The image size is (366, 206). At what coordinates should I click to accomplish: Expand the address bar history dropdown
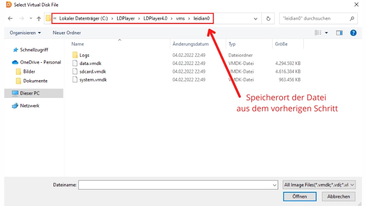coord(256,19)
